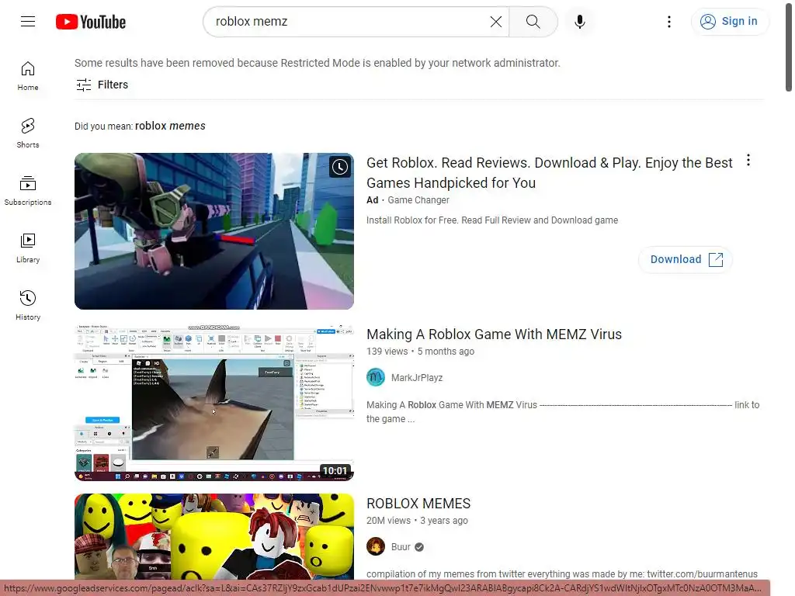The height and width of the screenshot is (596, 795).
Task: Clear the search box with X
Action: click(x=496, y=21)
